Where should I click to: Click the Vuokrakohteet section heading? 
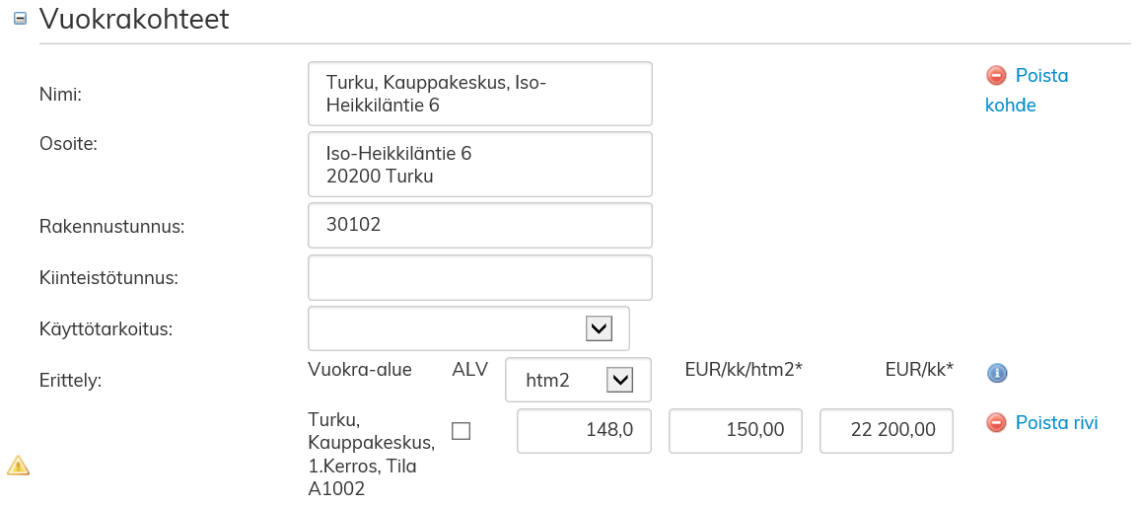(x=134, y=19)
